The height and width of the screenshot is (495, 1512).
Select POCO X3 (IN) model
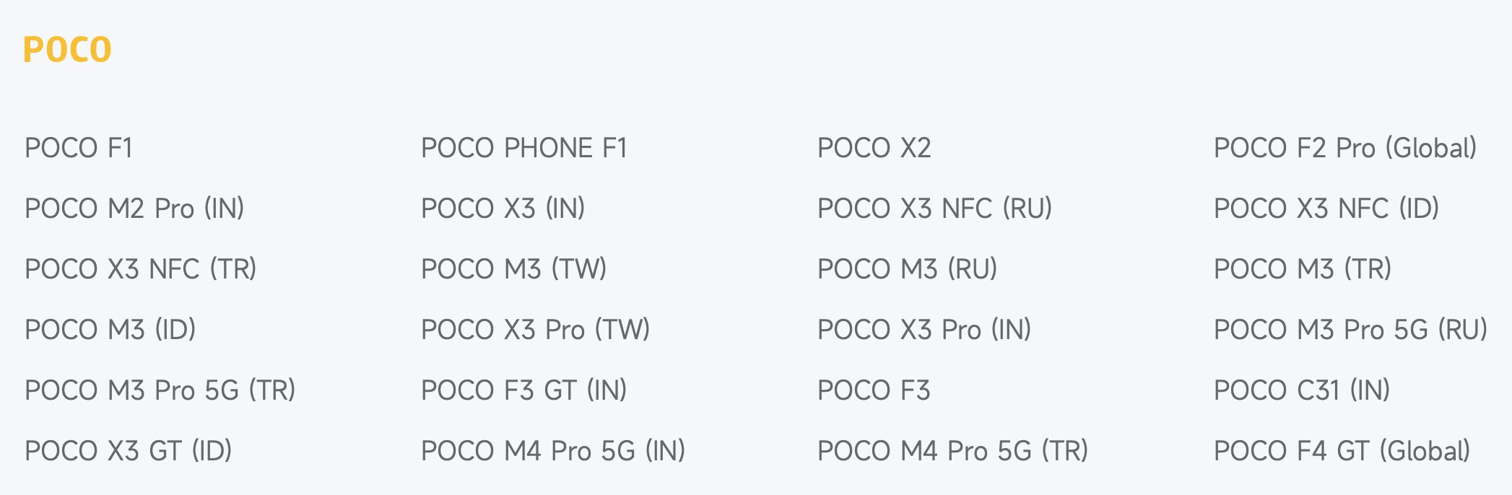coord(503,209)
